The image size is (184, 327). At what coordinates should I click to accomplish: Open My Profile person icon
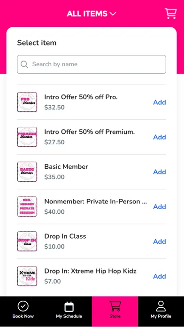(x=161, y=306)
